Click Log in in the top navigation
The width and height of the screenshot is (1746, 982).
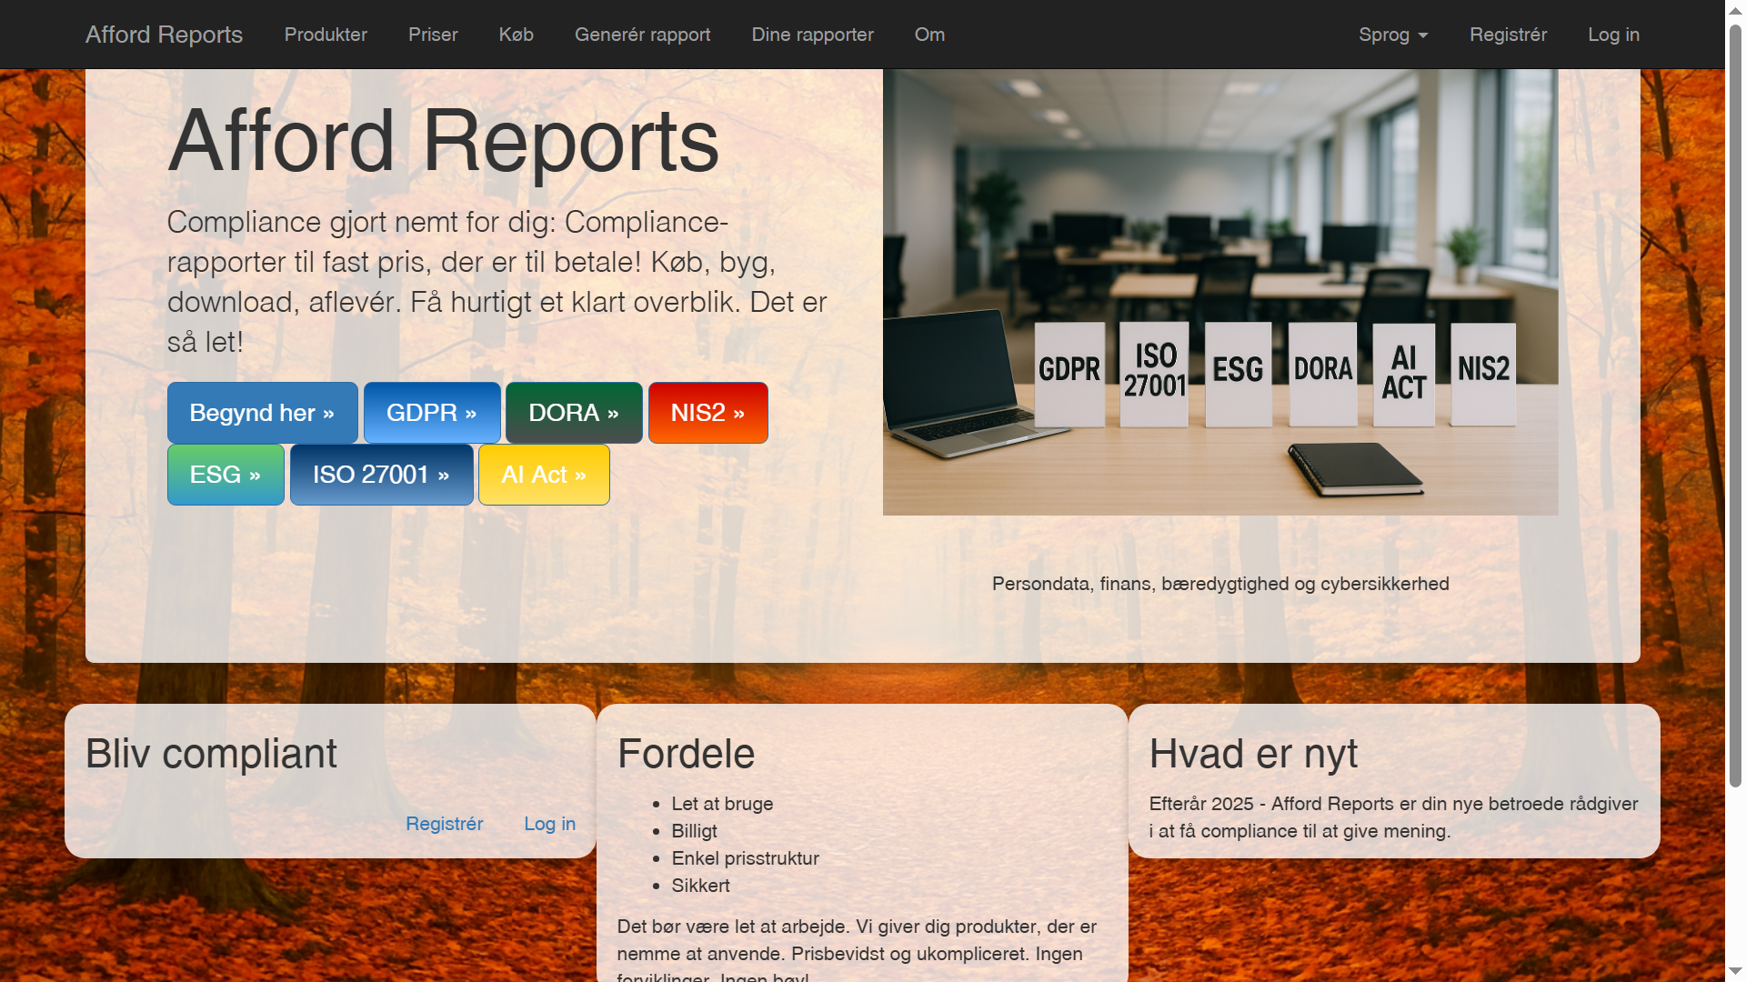pyautogui.click(x=1613, y=35)
